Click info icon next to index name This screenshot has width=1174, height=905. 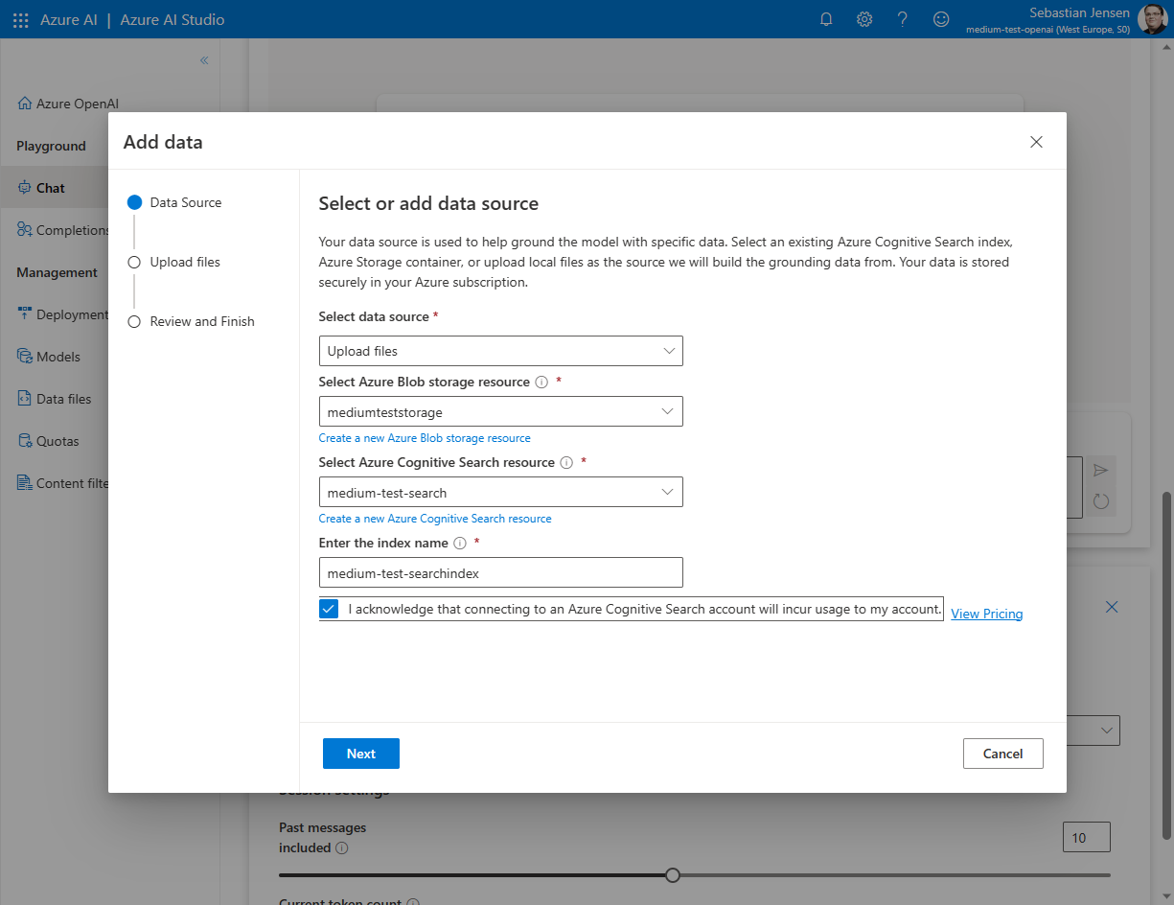click(x=460, y=544)
